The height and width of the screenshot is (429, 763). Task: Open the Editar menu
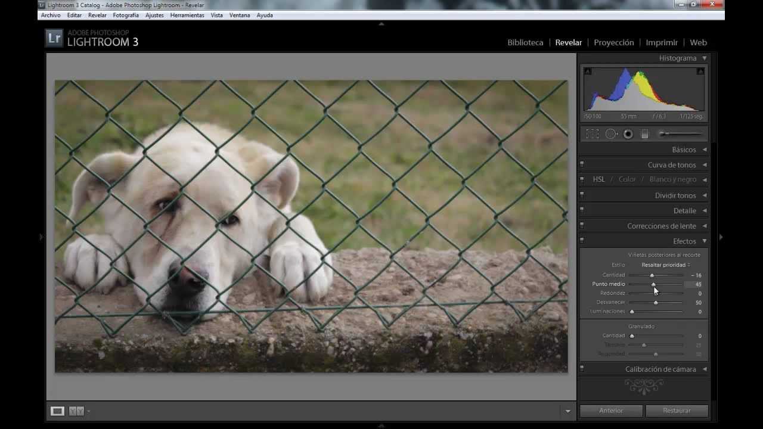click(75, 15)
